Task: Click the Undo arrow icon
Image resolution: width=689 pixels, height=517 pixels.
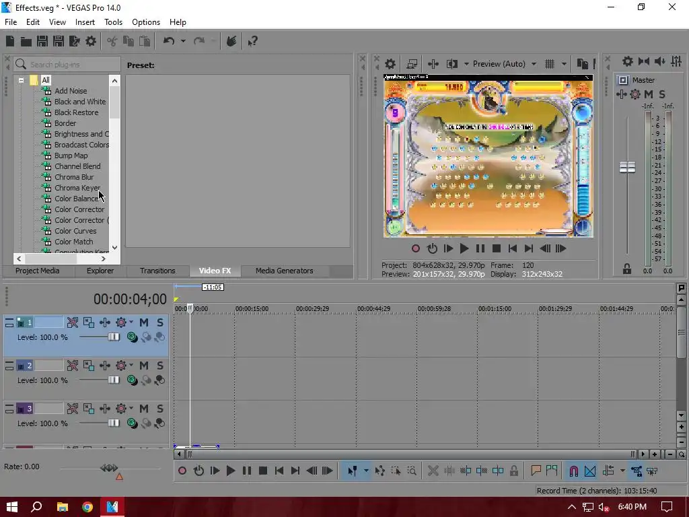Action: coord(169,41)
